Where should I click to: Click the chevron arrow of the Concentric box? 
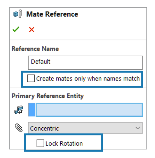click(138, 128)
